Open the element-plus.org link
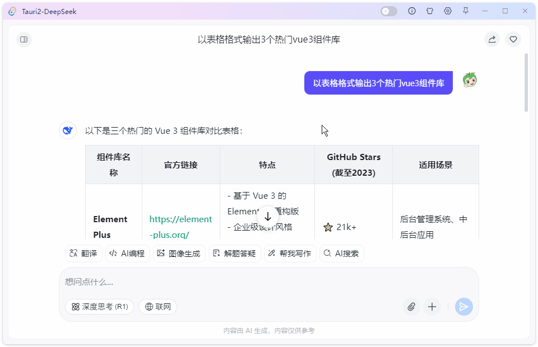Image resolution: width=538 pixels, height=347 pixels. pyautogui.click(x=180, y=227)
